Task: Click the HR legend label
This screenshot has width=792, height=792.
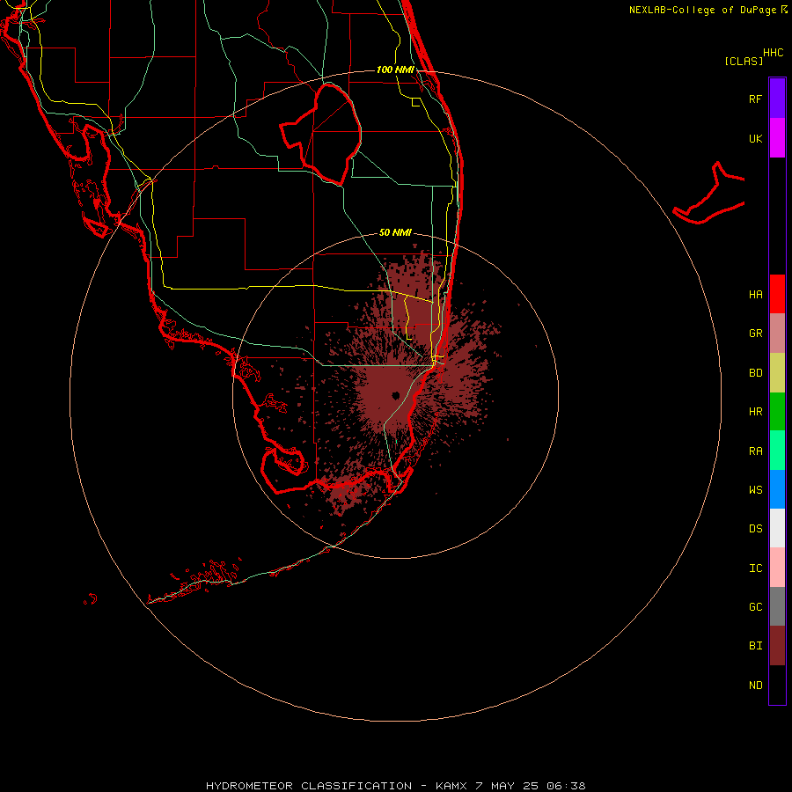Action: pos(755,412)
